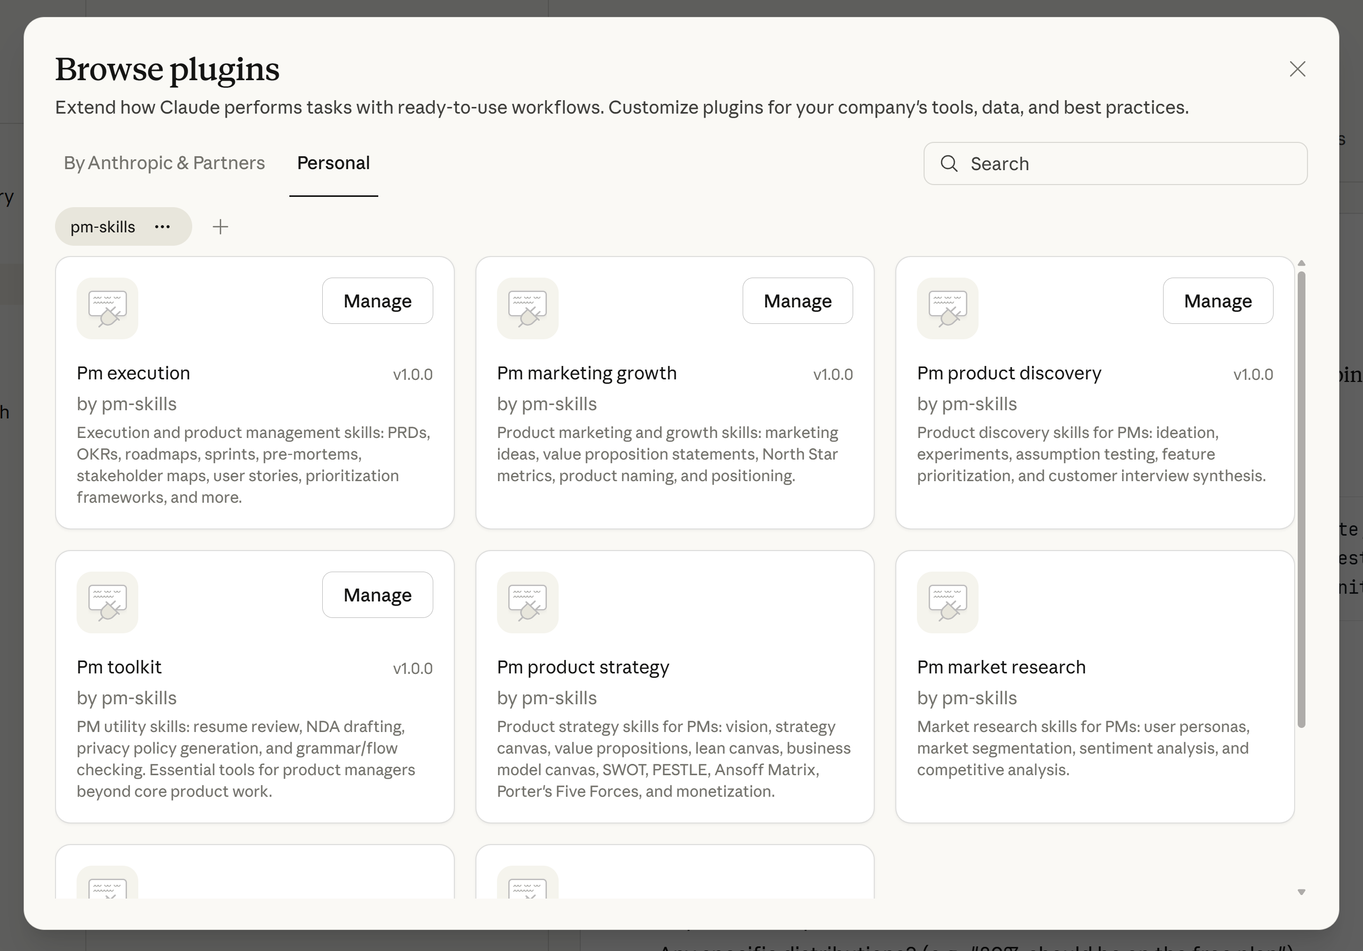Click the Pm marketing growth plugin icon
Image resolution: width=1363 pixels, height=951 pixels.
coord(527,308)
